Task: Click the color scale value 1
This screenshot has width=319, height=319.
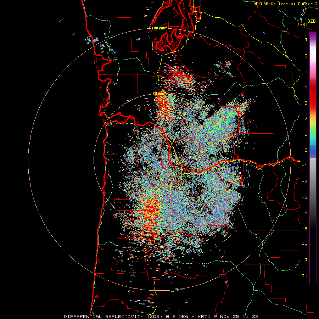Action: 306,134
